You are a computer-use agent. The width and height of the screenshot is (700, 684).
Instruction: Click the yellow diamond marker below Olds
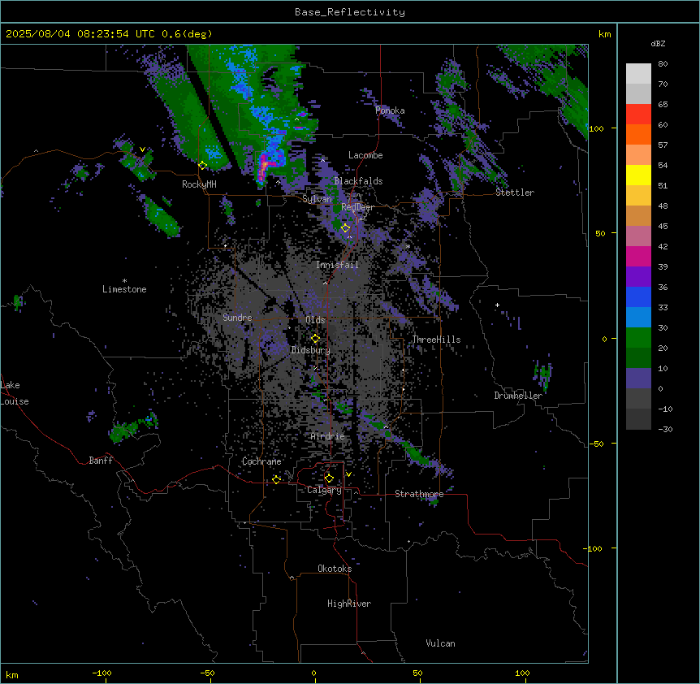[x=316, y=339]
